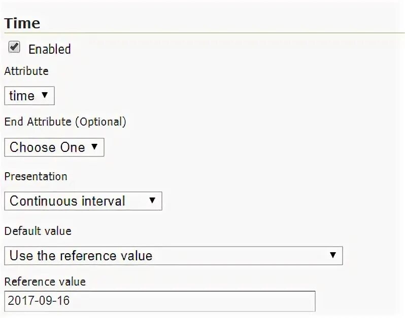
Task: Click the arrow next to "Continuous interval"
Action: [x=152, y=201]
